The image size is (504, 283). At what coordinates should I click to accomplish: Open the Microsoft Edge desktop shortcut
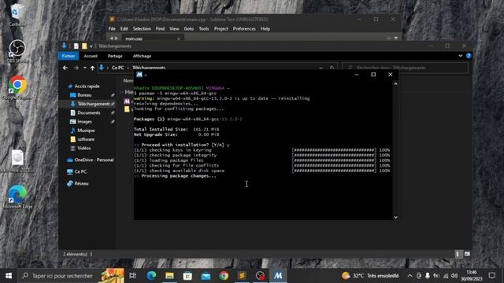pos(17,197)
